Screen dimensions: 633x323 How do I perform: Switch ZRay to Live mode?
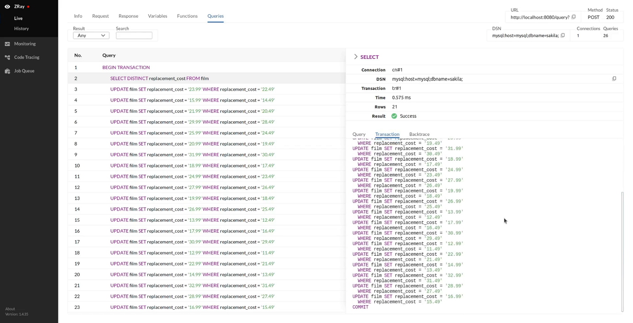[x=18, y=18]
